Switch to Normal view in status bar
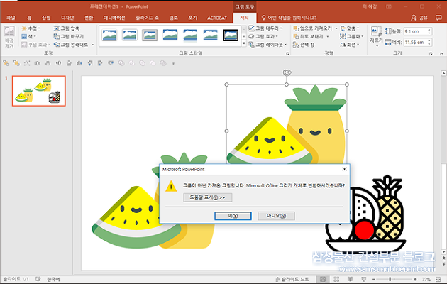 coord(323,280)
